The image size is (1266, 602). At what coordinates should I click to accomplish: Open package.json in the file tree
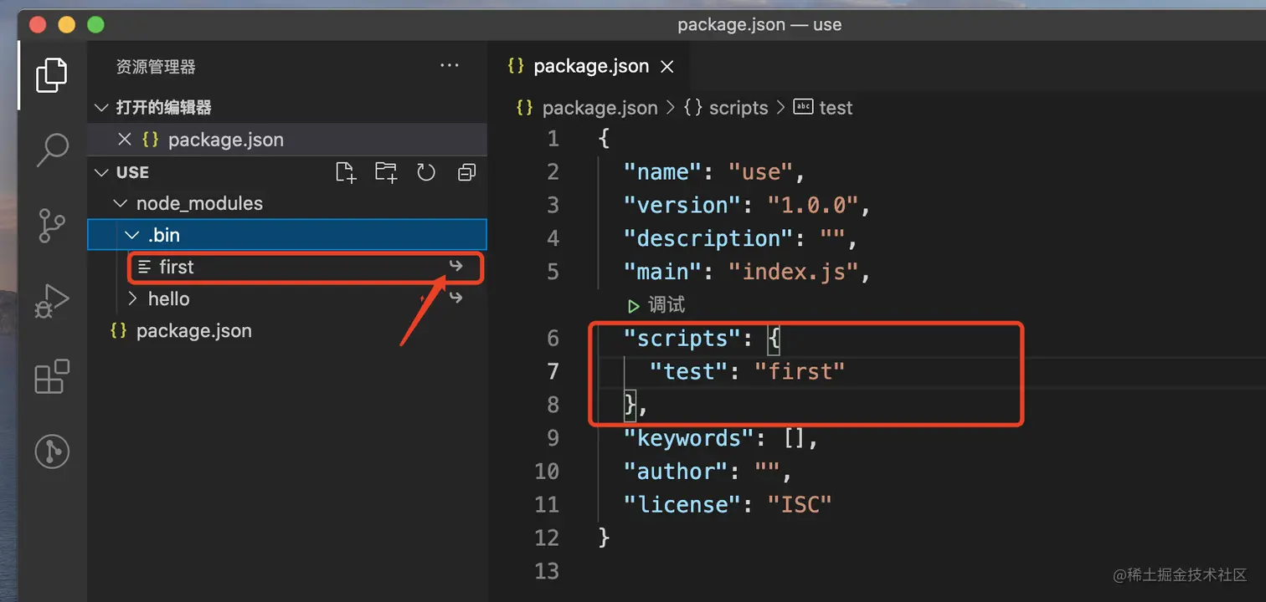pos(287,330)
